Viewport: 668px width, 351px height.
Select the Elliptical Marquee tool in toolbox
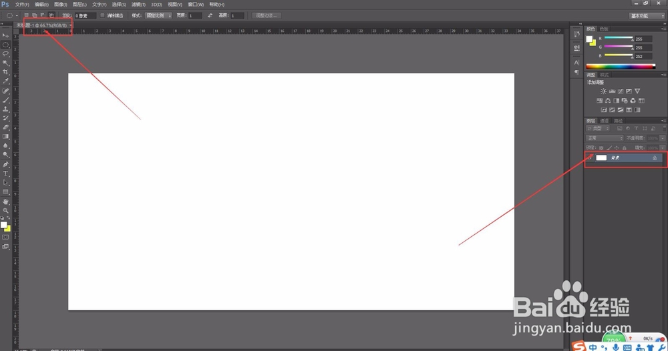click(x=5, y=45)
